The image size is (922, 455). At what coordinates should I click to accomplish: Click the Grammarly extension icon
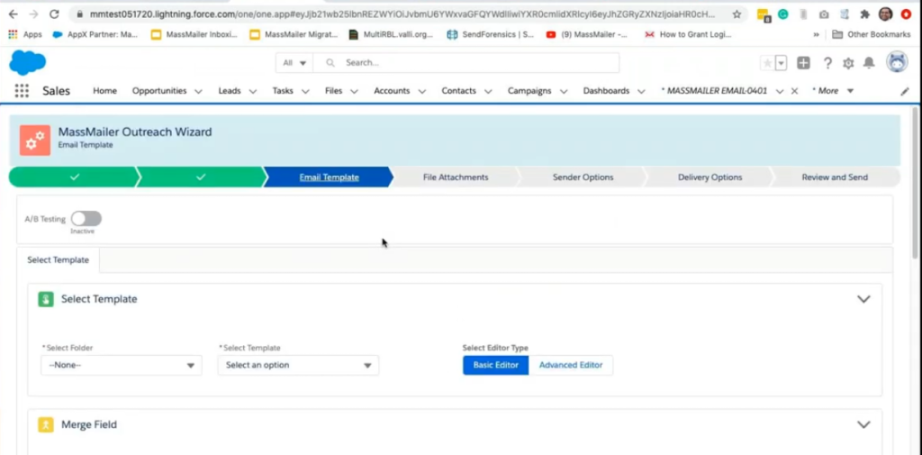(x=782, y=14)
